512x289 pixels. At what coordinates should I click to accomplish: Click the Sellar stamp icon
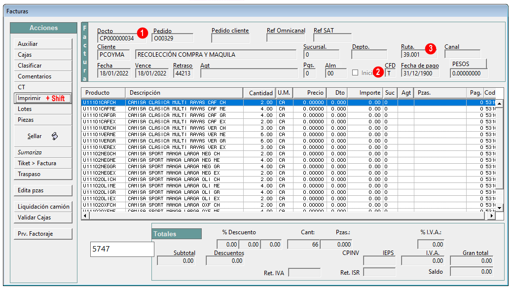(x=55, y=136)
